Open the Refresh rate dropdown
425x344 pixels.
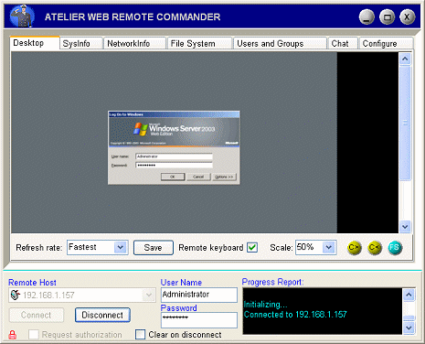121,247
